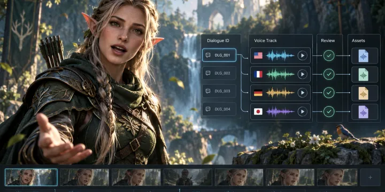
Task: Select the DLG_004 dialogue entry
Action: pos(219,109)
